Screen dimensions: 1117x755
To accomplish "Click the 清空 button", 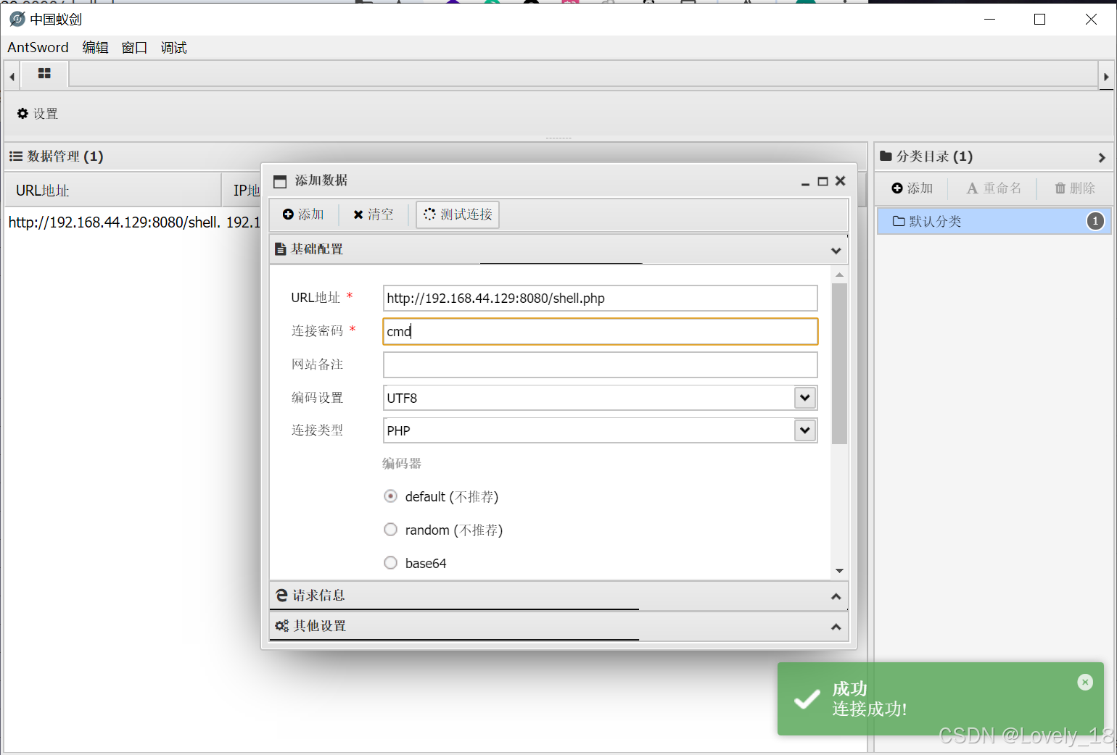I will pyautogui.click(x=374, y=214).
